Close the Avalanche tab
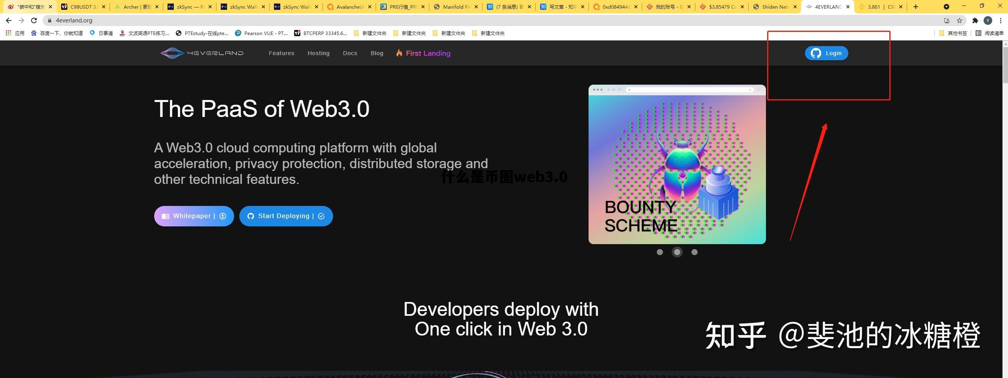 369,7
